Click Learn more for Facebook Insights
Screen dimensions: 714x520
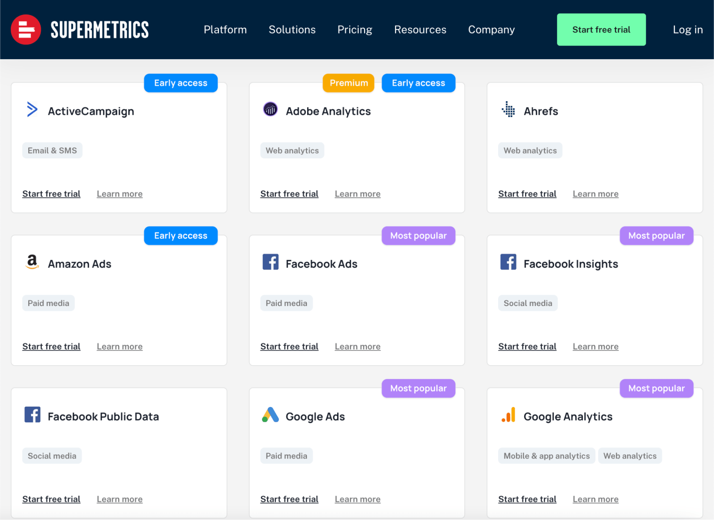click(596, 346)
